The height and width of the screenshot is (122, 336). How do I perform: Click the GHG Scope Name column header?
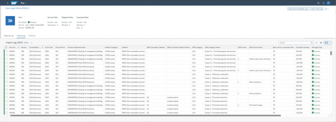point(260,47)
